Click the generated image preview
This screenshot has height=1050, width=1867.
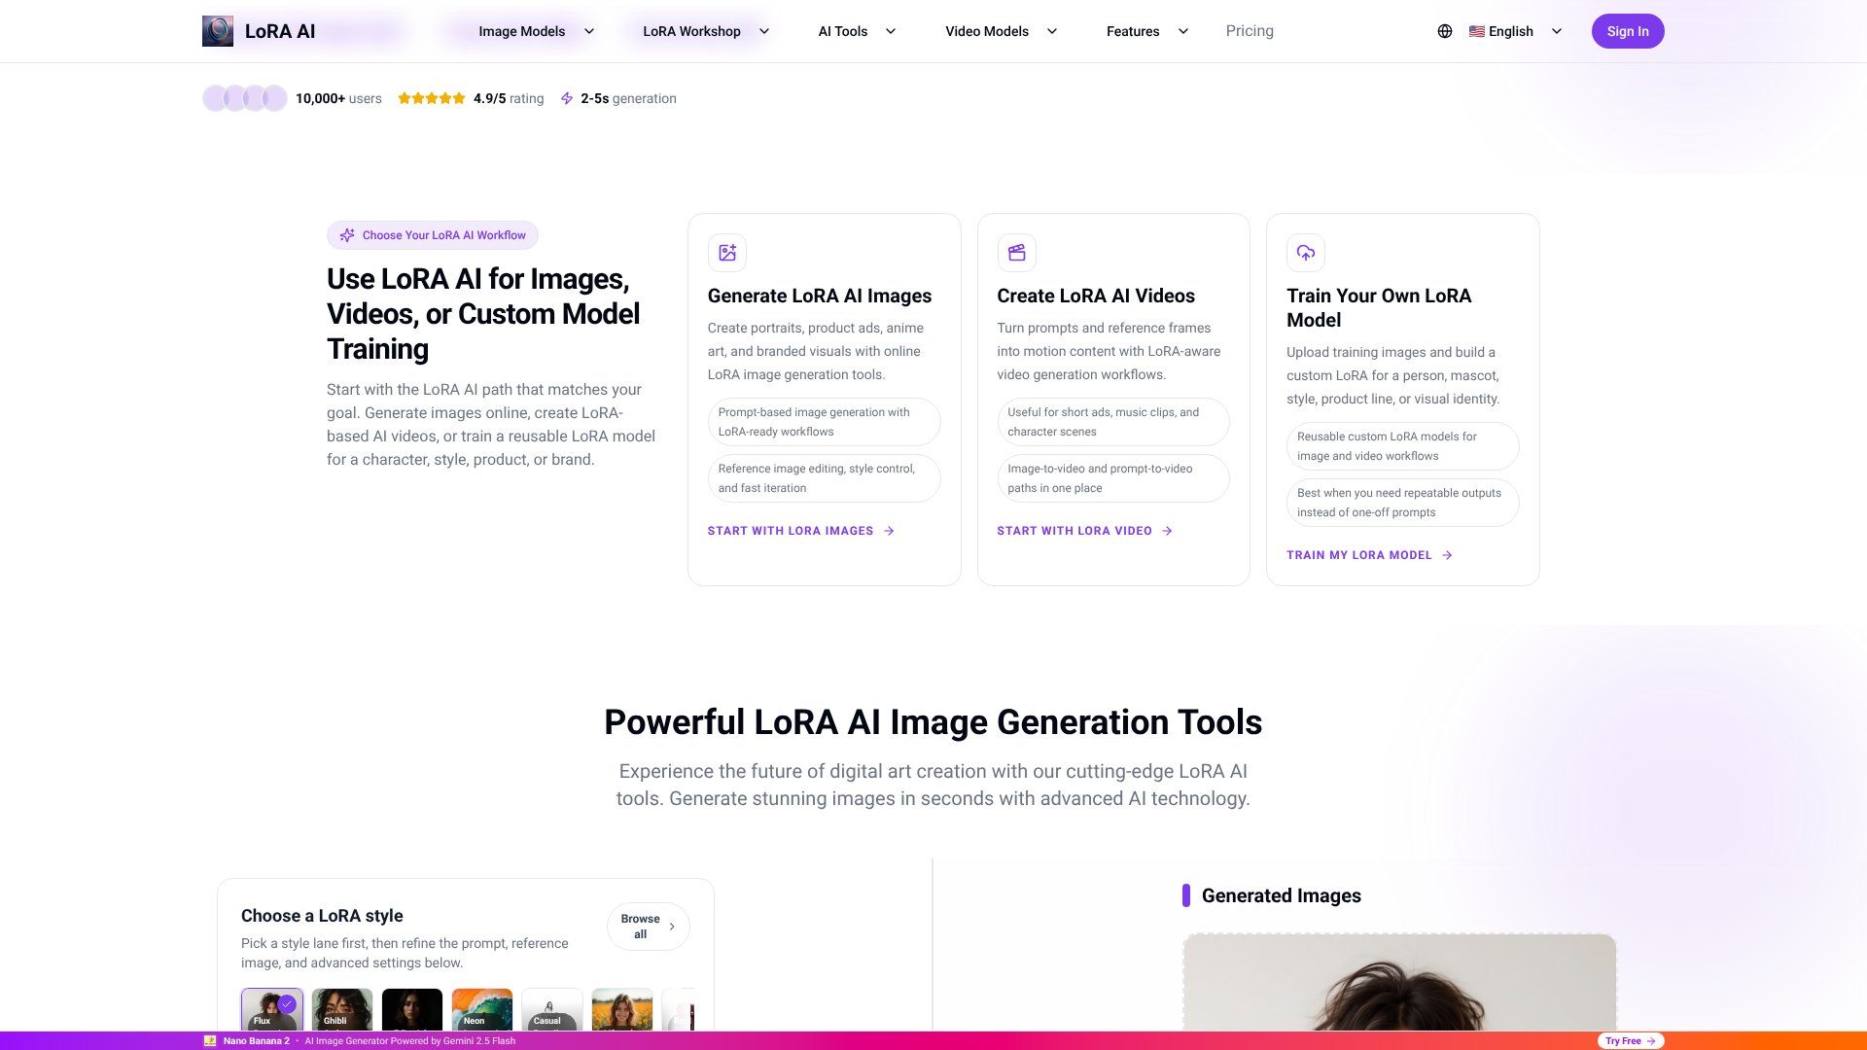(1399, 982)
